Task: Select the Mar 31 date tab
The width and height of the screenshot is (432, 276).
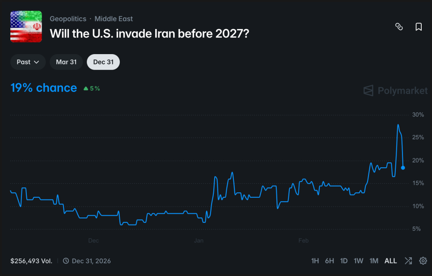Action: point(66,62)
